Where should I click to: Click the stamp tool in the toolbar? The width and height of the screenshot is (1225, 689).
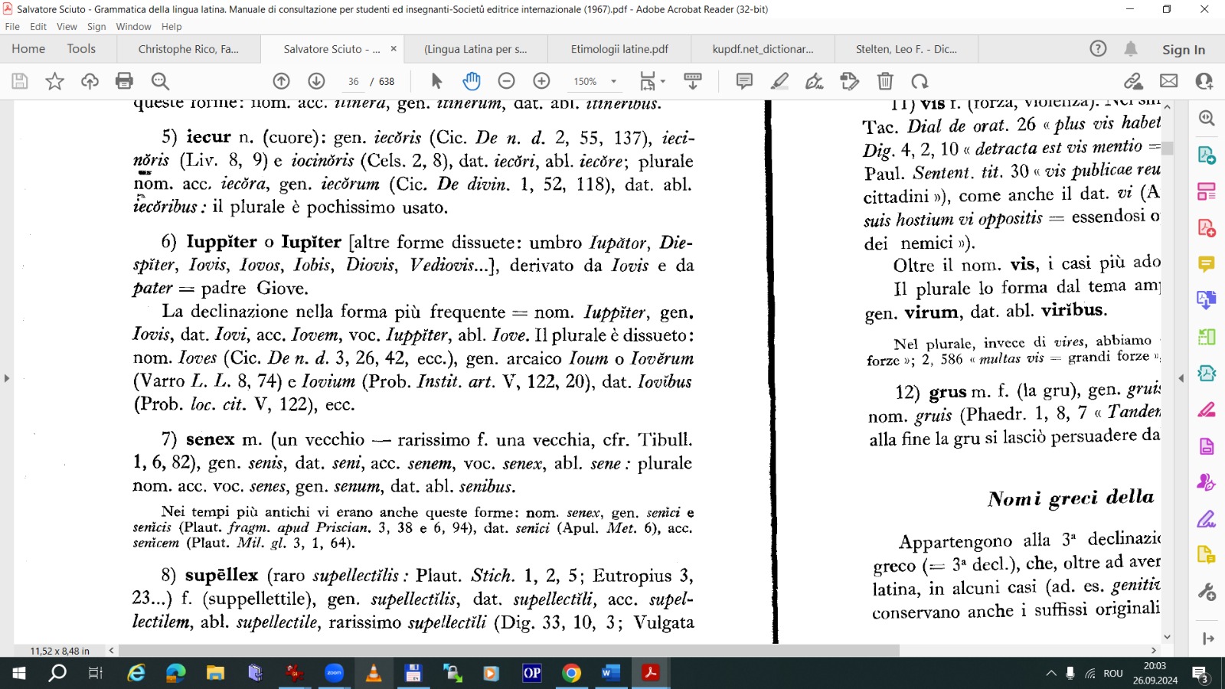pyautogui.click(x=850, y=81)
